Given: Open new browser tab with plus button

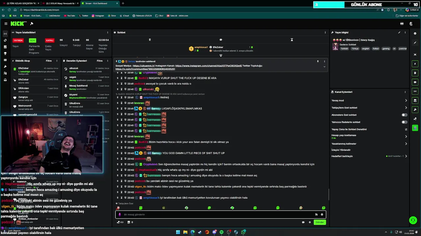Looking at the screenshot, I should 123,3.
